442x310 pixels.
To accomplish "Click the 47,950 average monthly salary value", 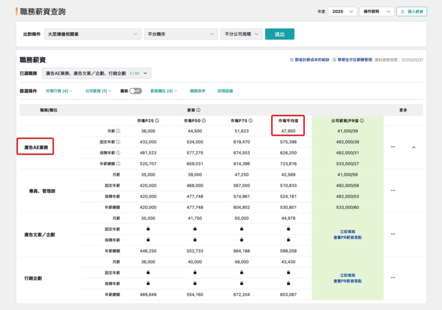I will click(288, 131).
